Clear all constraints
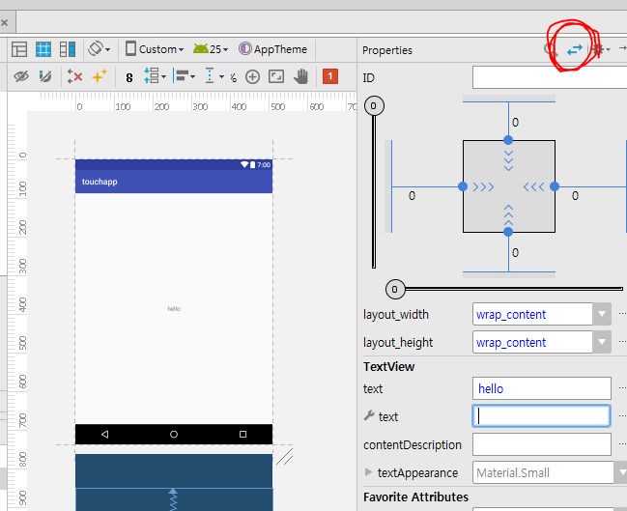Image resolution: width=627 pixels, height=511 pixels. pos(74,76)
